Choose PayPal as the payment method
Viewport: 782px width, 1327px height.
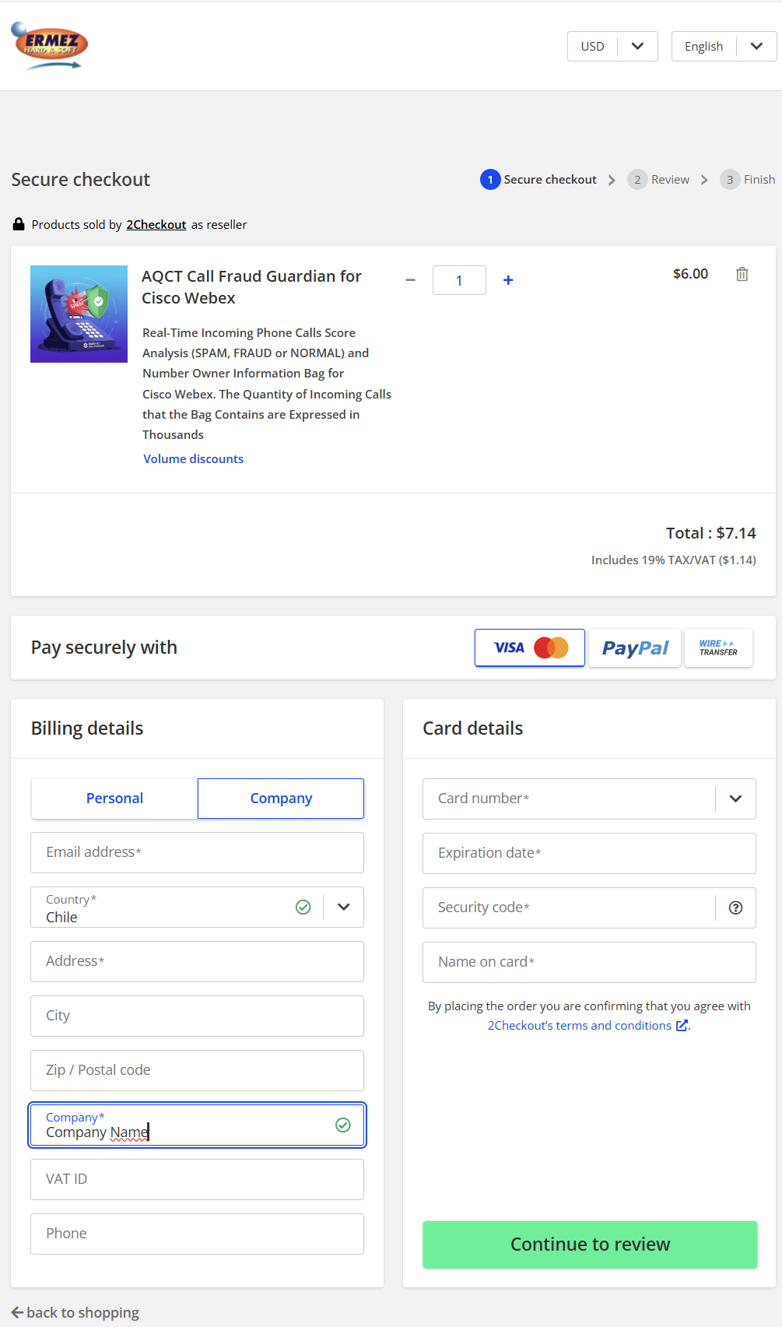coord(634,647)
